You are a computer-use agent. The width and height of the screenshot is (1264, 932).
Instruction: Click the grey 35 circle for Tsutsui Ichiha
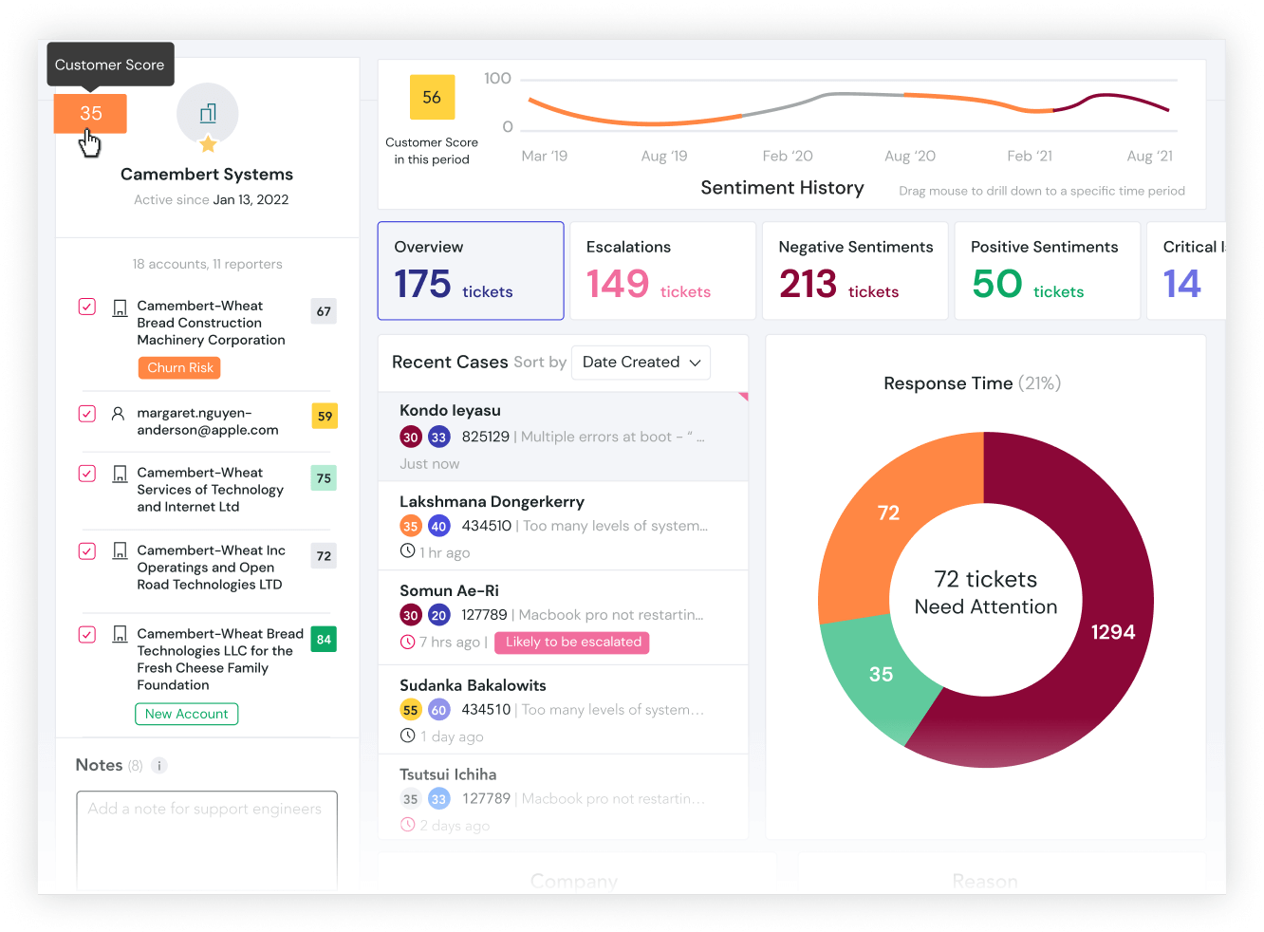(410, 799)
